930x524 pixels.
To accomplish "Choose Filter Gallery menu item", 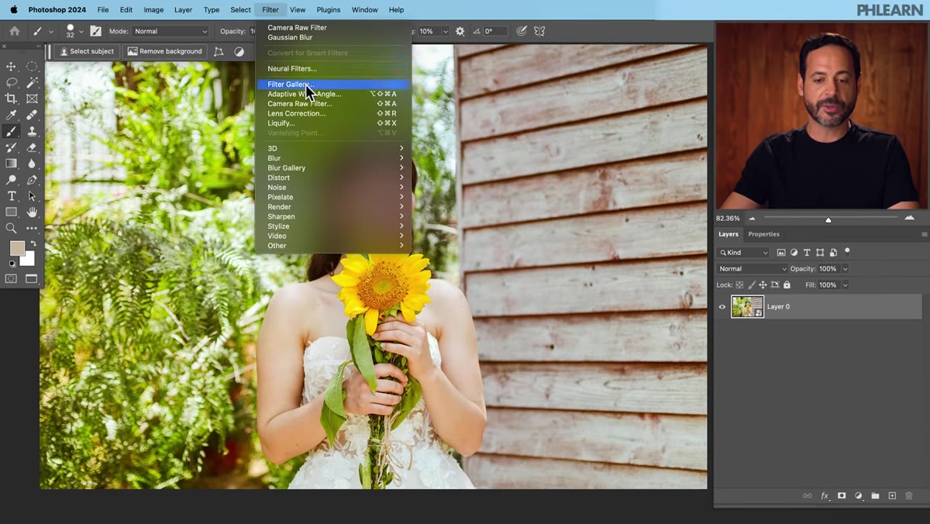I will click(333, 84).
